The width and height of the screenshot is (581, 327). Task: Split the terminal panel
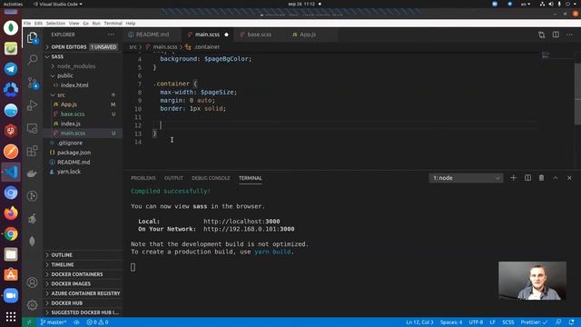527,178
